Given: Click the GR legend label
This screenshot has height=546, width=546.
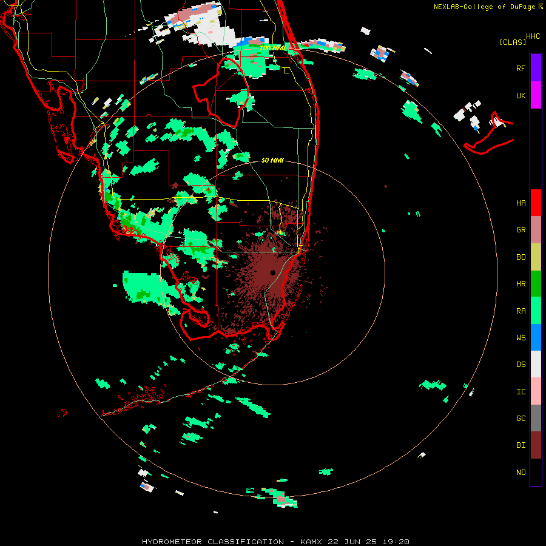Looking at the screenshot, I should click(x=521, y=230).
